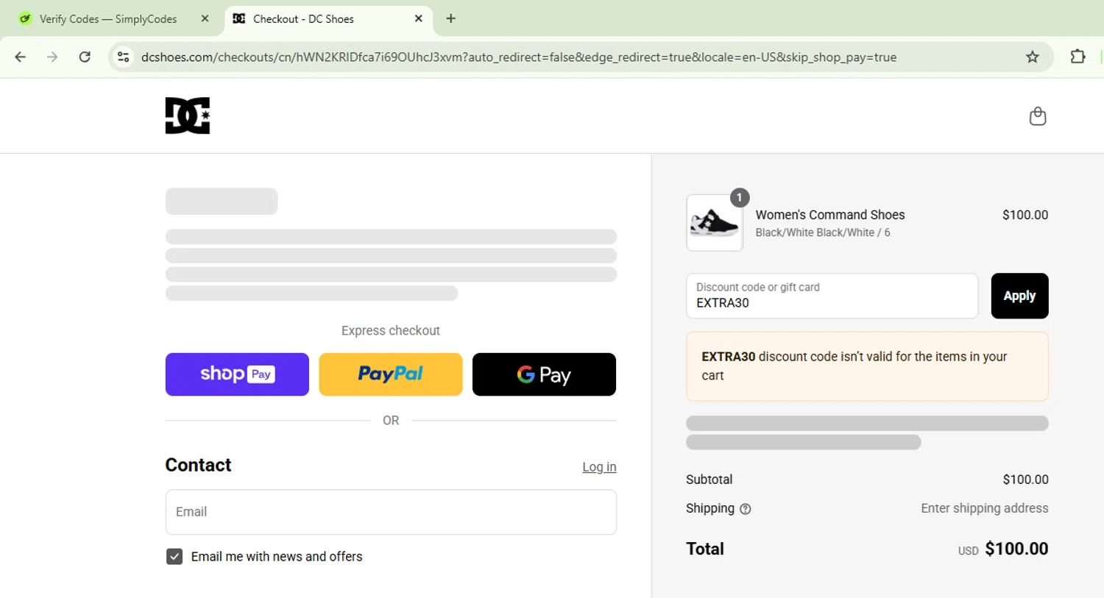
Task: Click the Women's Command Shoes product name
Action: 830,215
